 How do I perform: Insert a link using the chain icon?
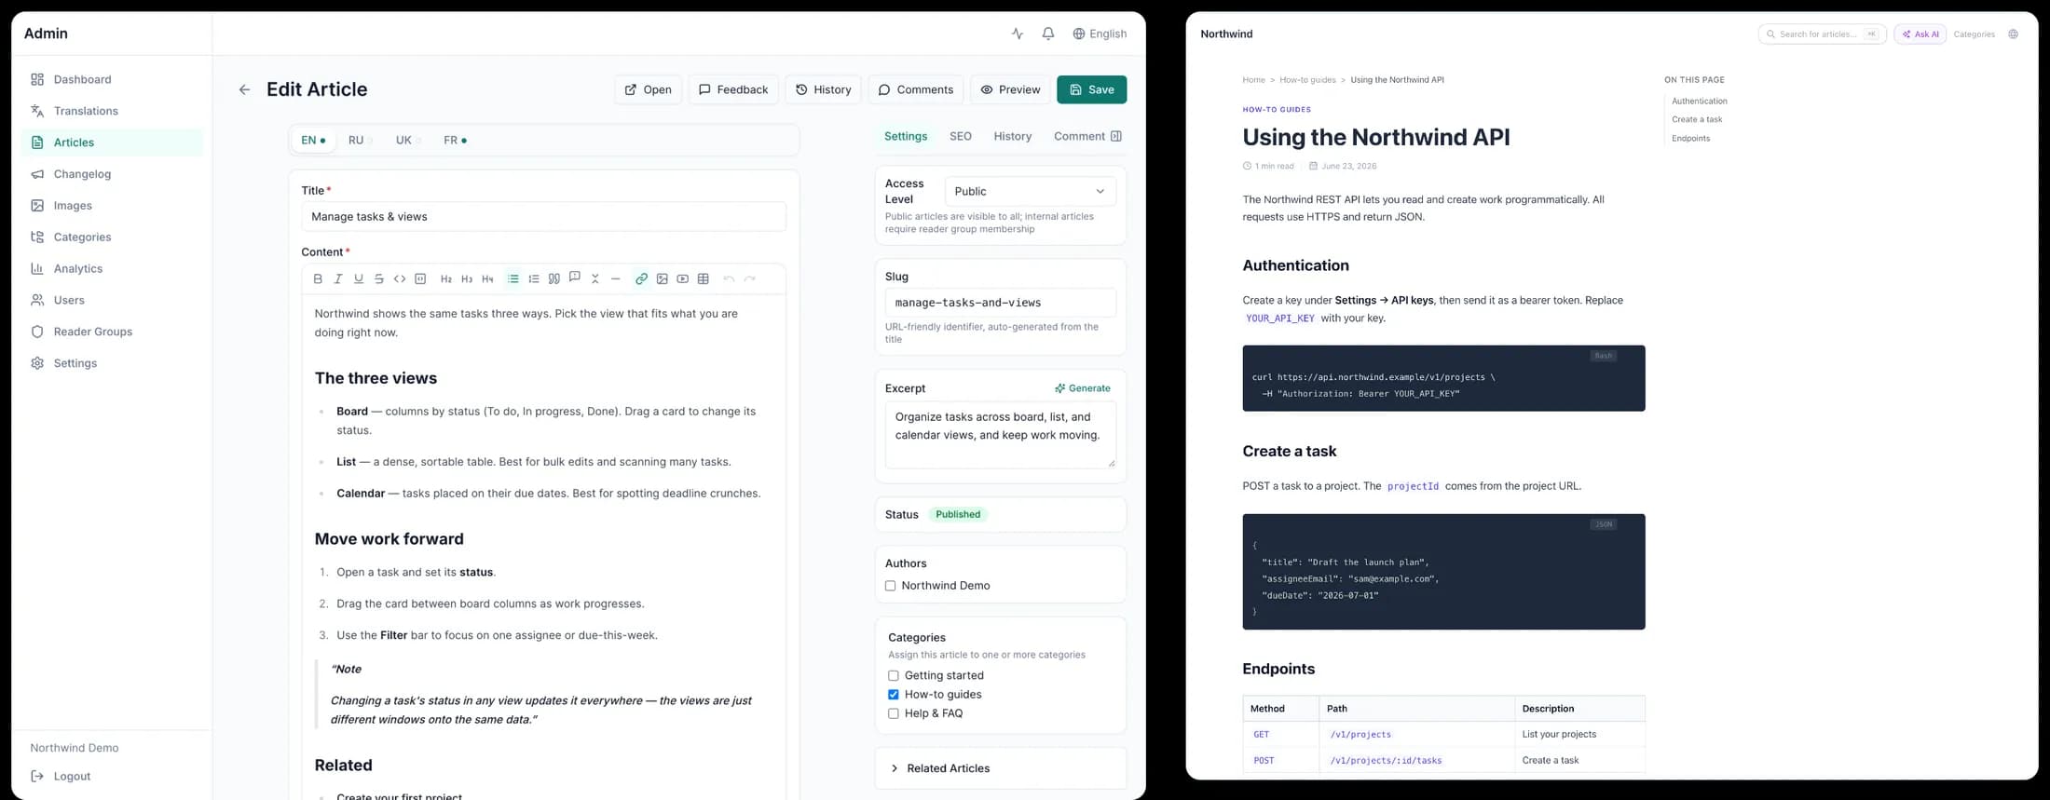coord(642,278)
